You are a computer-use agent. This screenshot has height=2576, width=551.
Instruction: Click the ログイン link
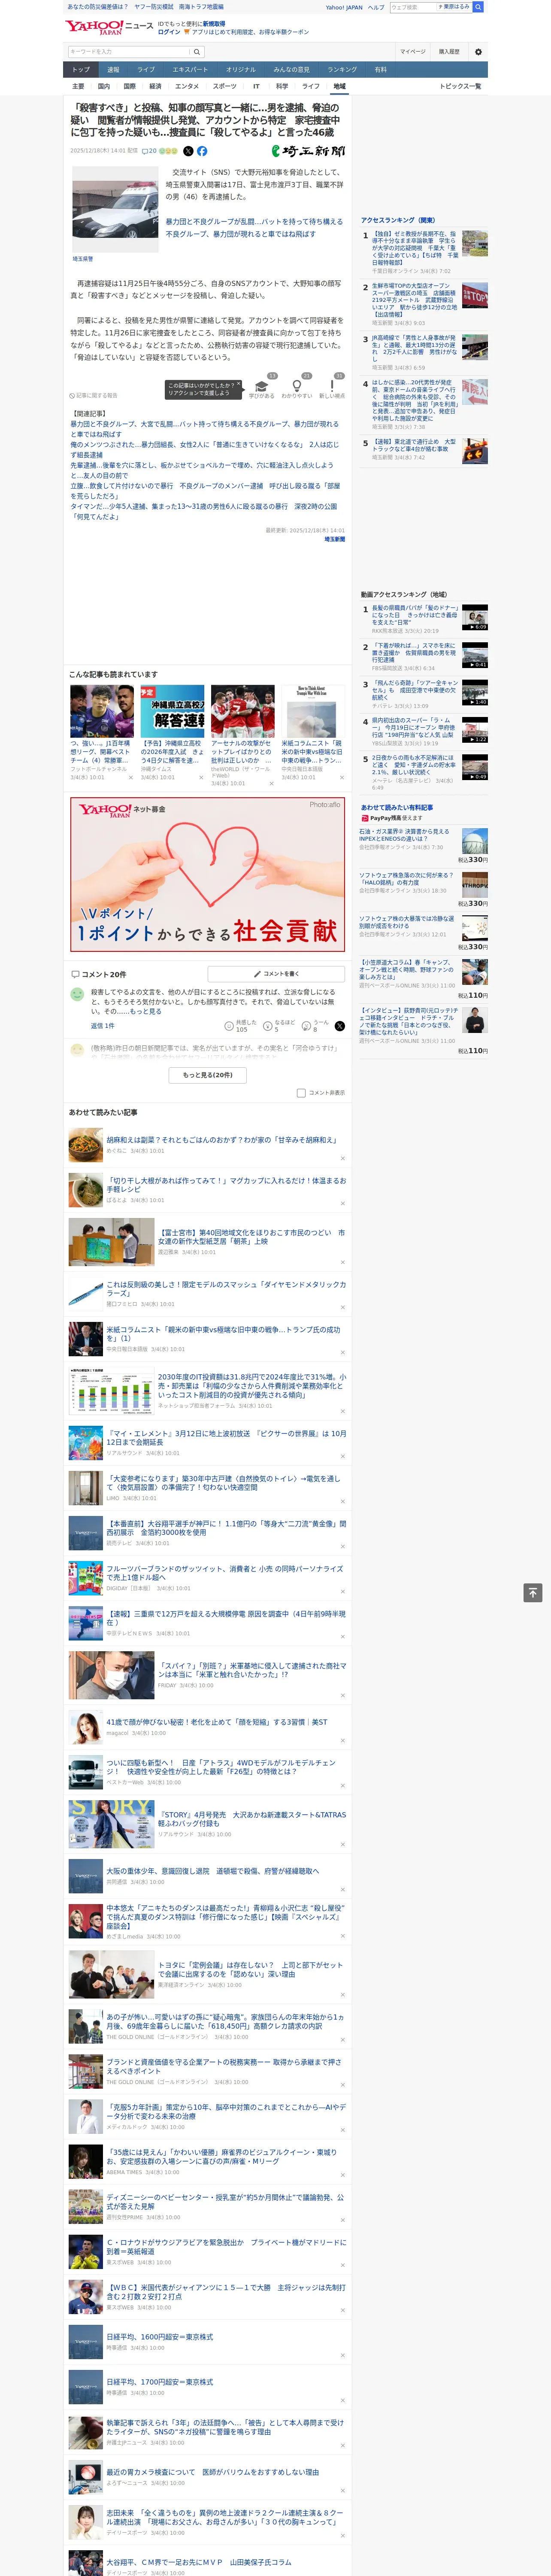click(169, 32)
